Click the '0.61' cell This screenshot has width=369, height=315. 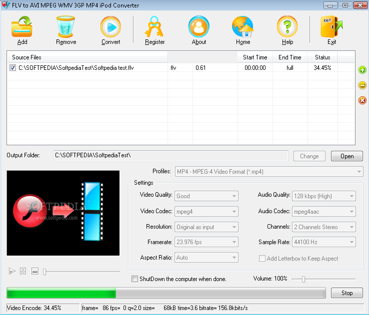[200, 68]
